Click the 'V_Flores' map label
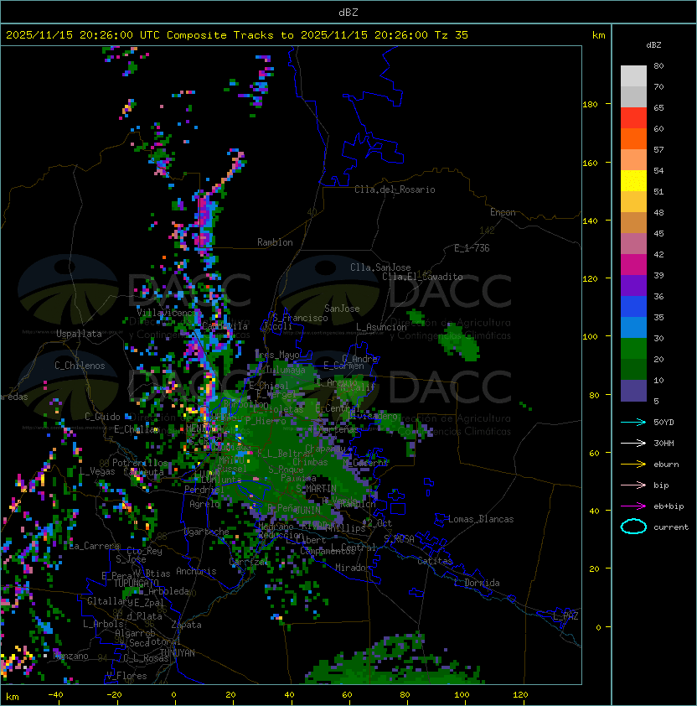This screenshot has width=697, height=706. [126, 676]
